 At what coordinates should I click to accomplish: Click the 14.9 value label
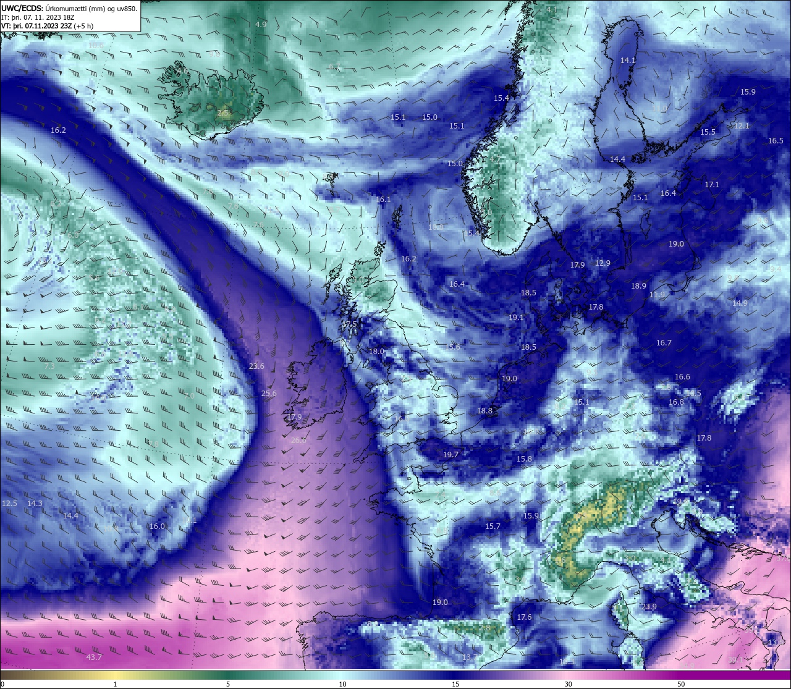(740, 303)
